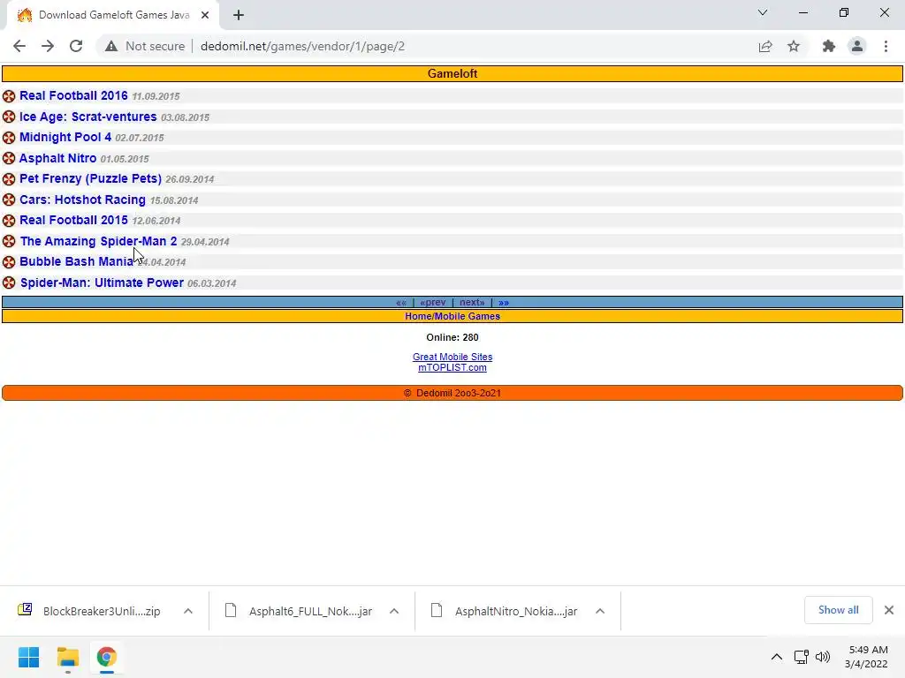Go to the previous page with «prev
Image resolution: width=905 pixels, height=678 pixels.
[433, 302]
